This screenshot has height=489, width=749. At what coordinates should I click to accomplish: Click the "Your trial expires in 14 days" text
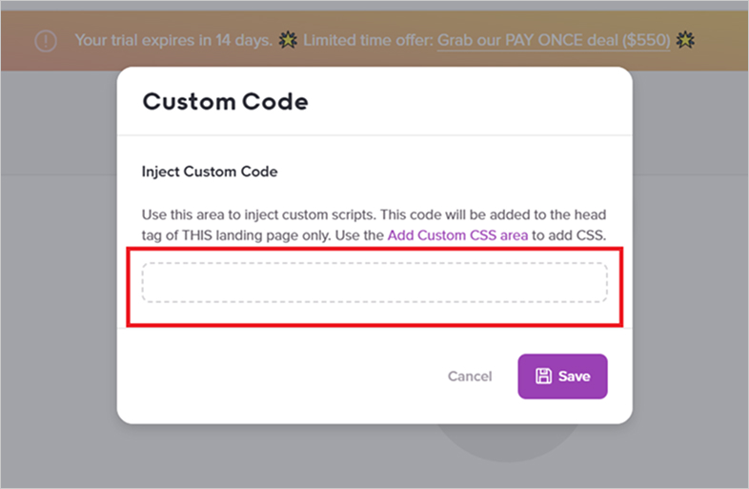172,41
